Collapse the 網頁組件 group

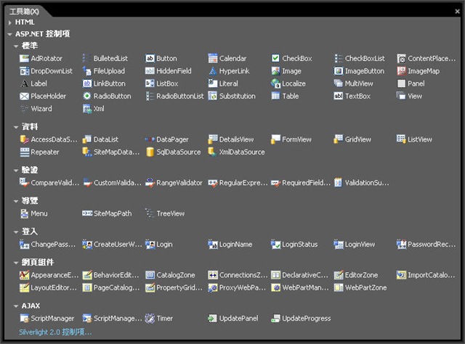pyautogui.click(x=16, y=263)
